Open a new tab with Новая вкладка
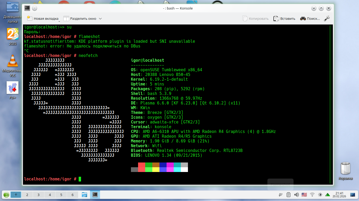The width and height of the screenshot is (359, 201). (x=42, y=18)
